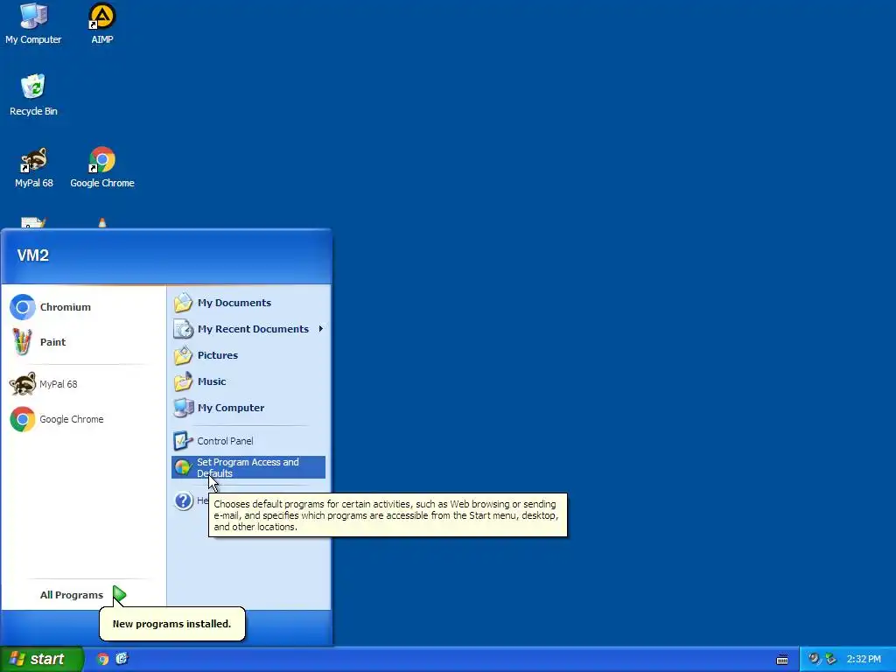Open Control Panel
Image resolution: width=896 pixels, height=672 pixels.
tap(248, 441)
